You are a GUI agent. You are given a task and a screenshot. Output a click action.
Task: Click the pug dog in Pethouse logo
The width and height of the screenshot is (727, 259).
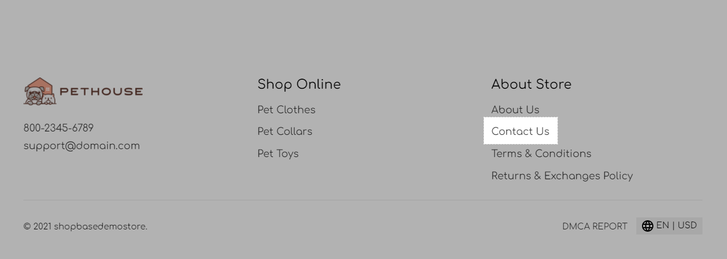34,95
